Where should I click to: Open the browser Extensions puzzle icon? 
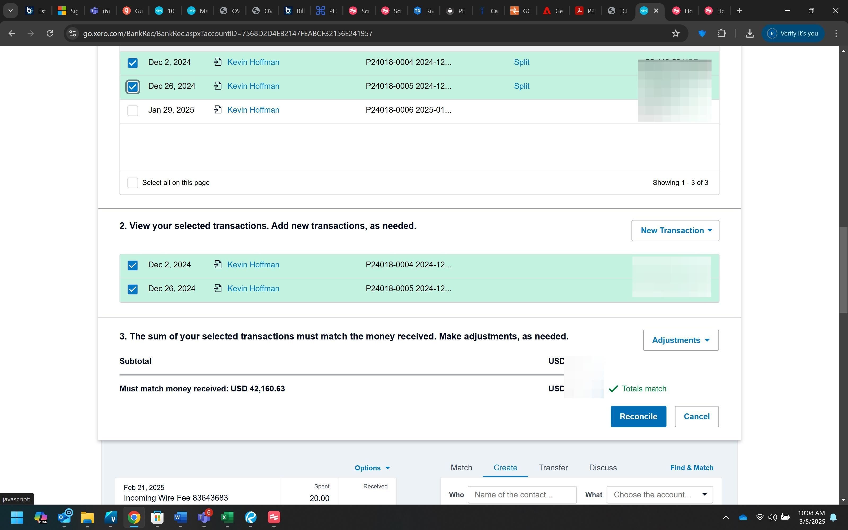pyautogui.click(x=721, y=33)
